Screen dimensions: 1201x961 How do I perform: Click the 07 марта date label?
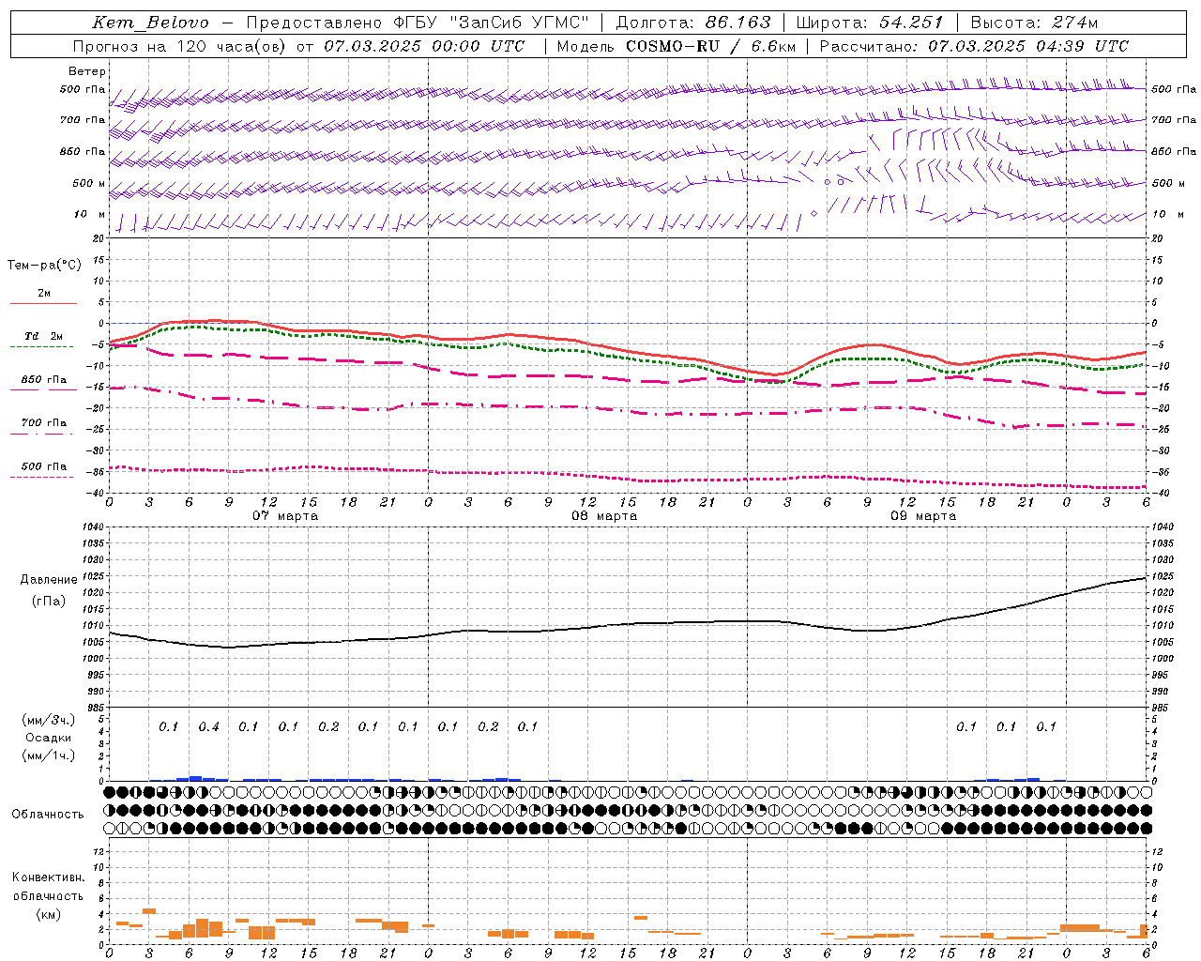coord(285,516)
